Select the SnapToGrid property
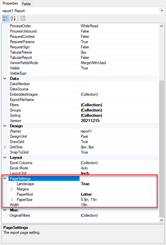 click(19, 152)
